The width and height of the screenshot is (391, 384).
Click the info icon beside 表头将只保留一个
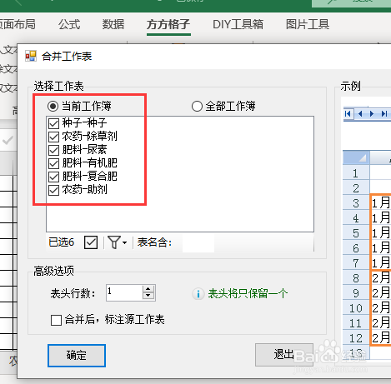[x=198, y=294]
